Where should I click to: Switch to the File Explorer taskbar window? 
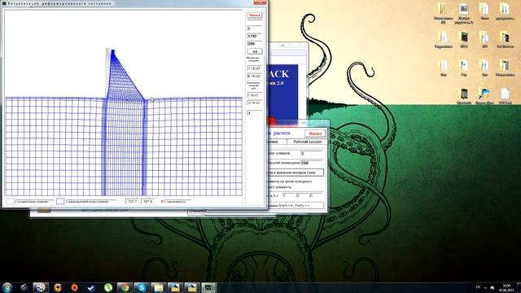click(159, 287)
